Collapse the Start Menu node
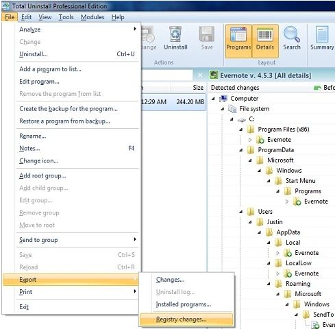The image size is (335, 329). coord(269,181)
